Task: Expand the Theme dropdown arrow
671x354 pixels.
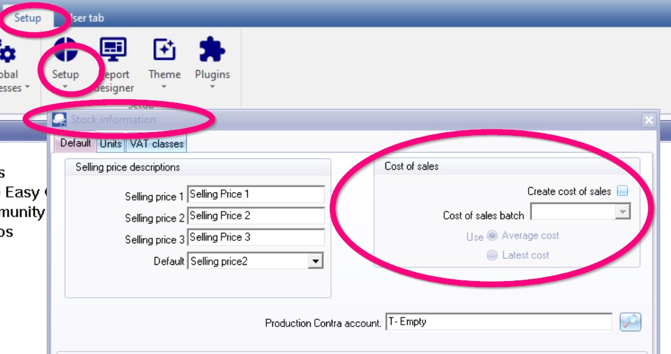Action: click(164, 87)
